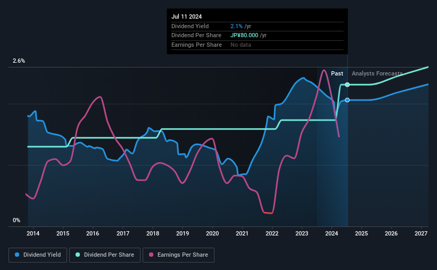Click the 2016 x-axis label
Image resolution: width=437 pixels, height=270 pixels.
click(x=93, y=233)
